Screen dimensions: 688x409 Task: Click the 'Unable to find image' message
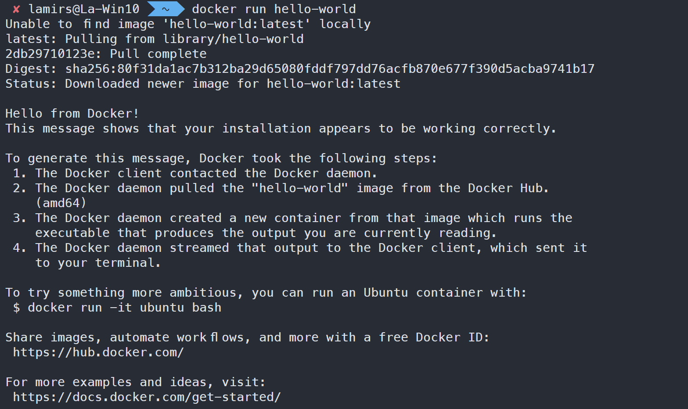coord(188,24)
